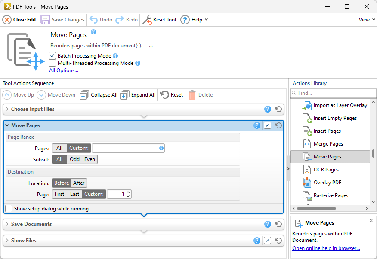
Task: Open the View dropdown menu
Action: 367,20
